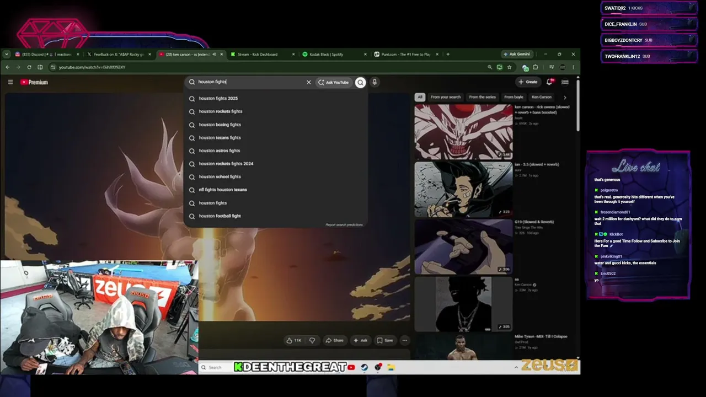Run the search with the magnifier button
The image size is (706, 397).
coord(360,82)
